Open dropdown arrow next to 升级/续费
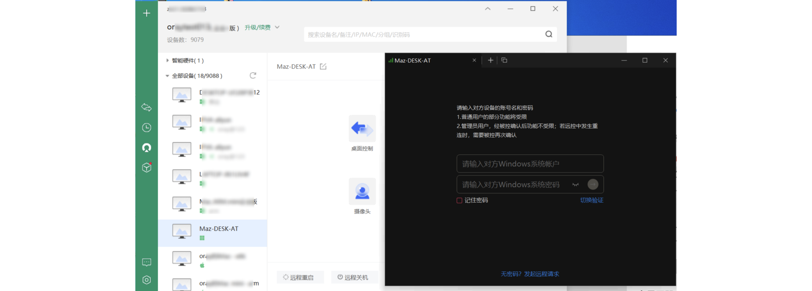812x291 pixels. 277,27
